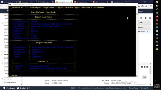Click details pane scrollbar down arrow
Viewport: 161px width, 90px height.
coord(150,84)
